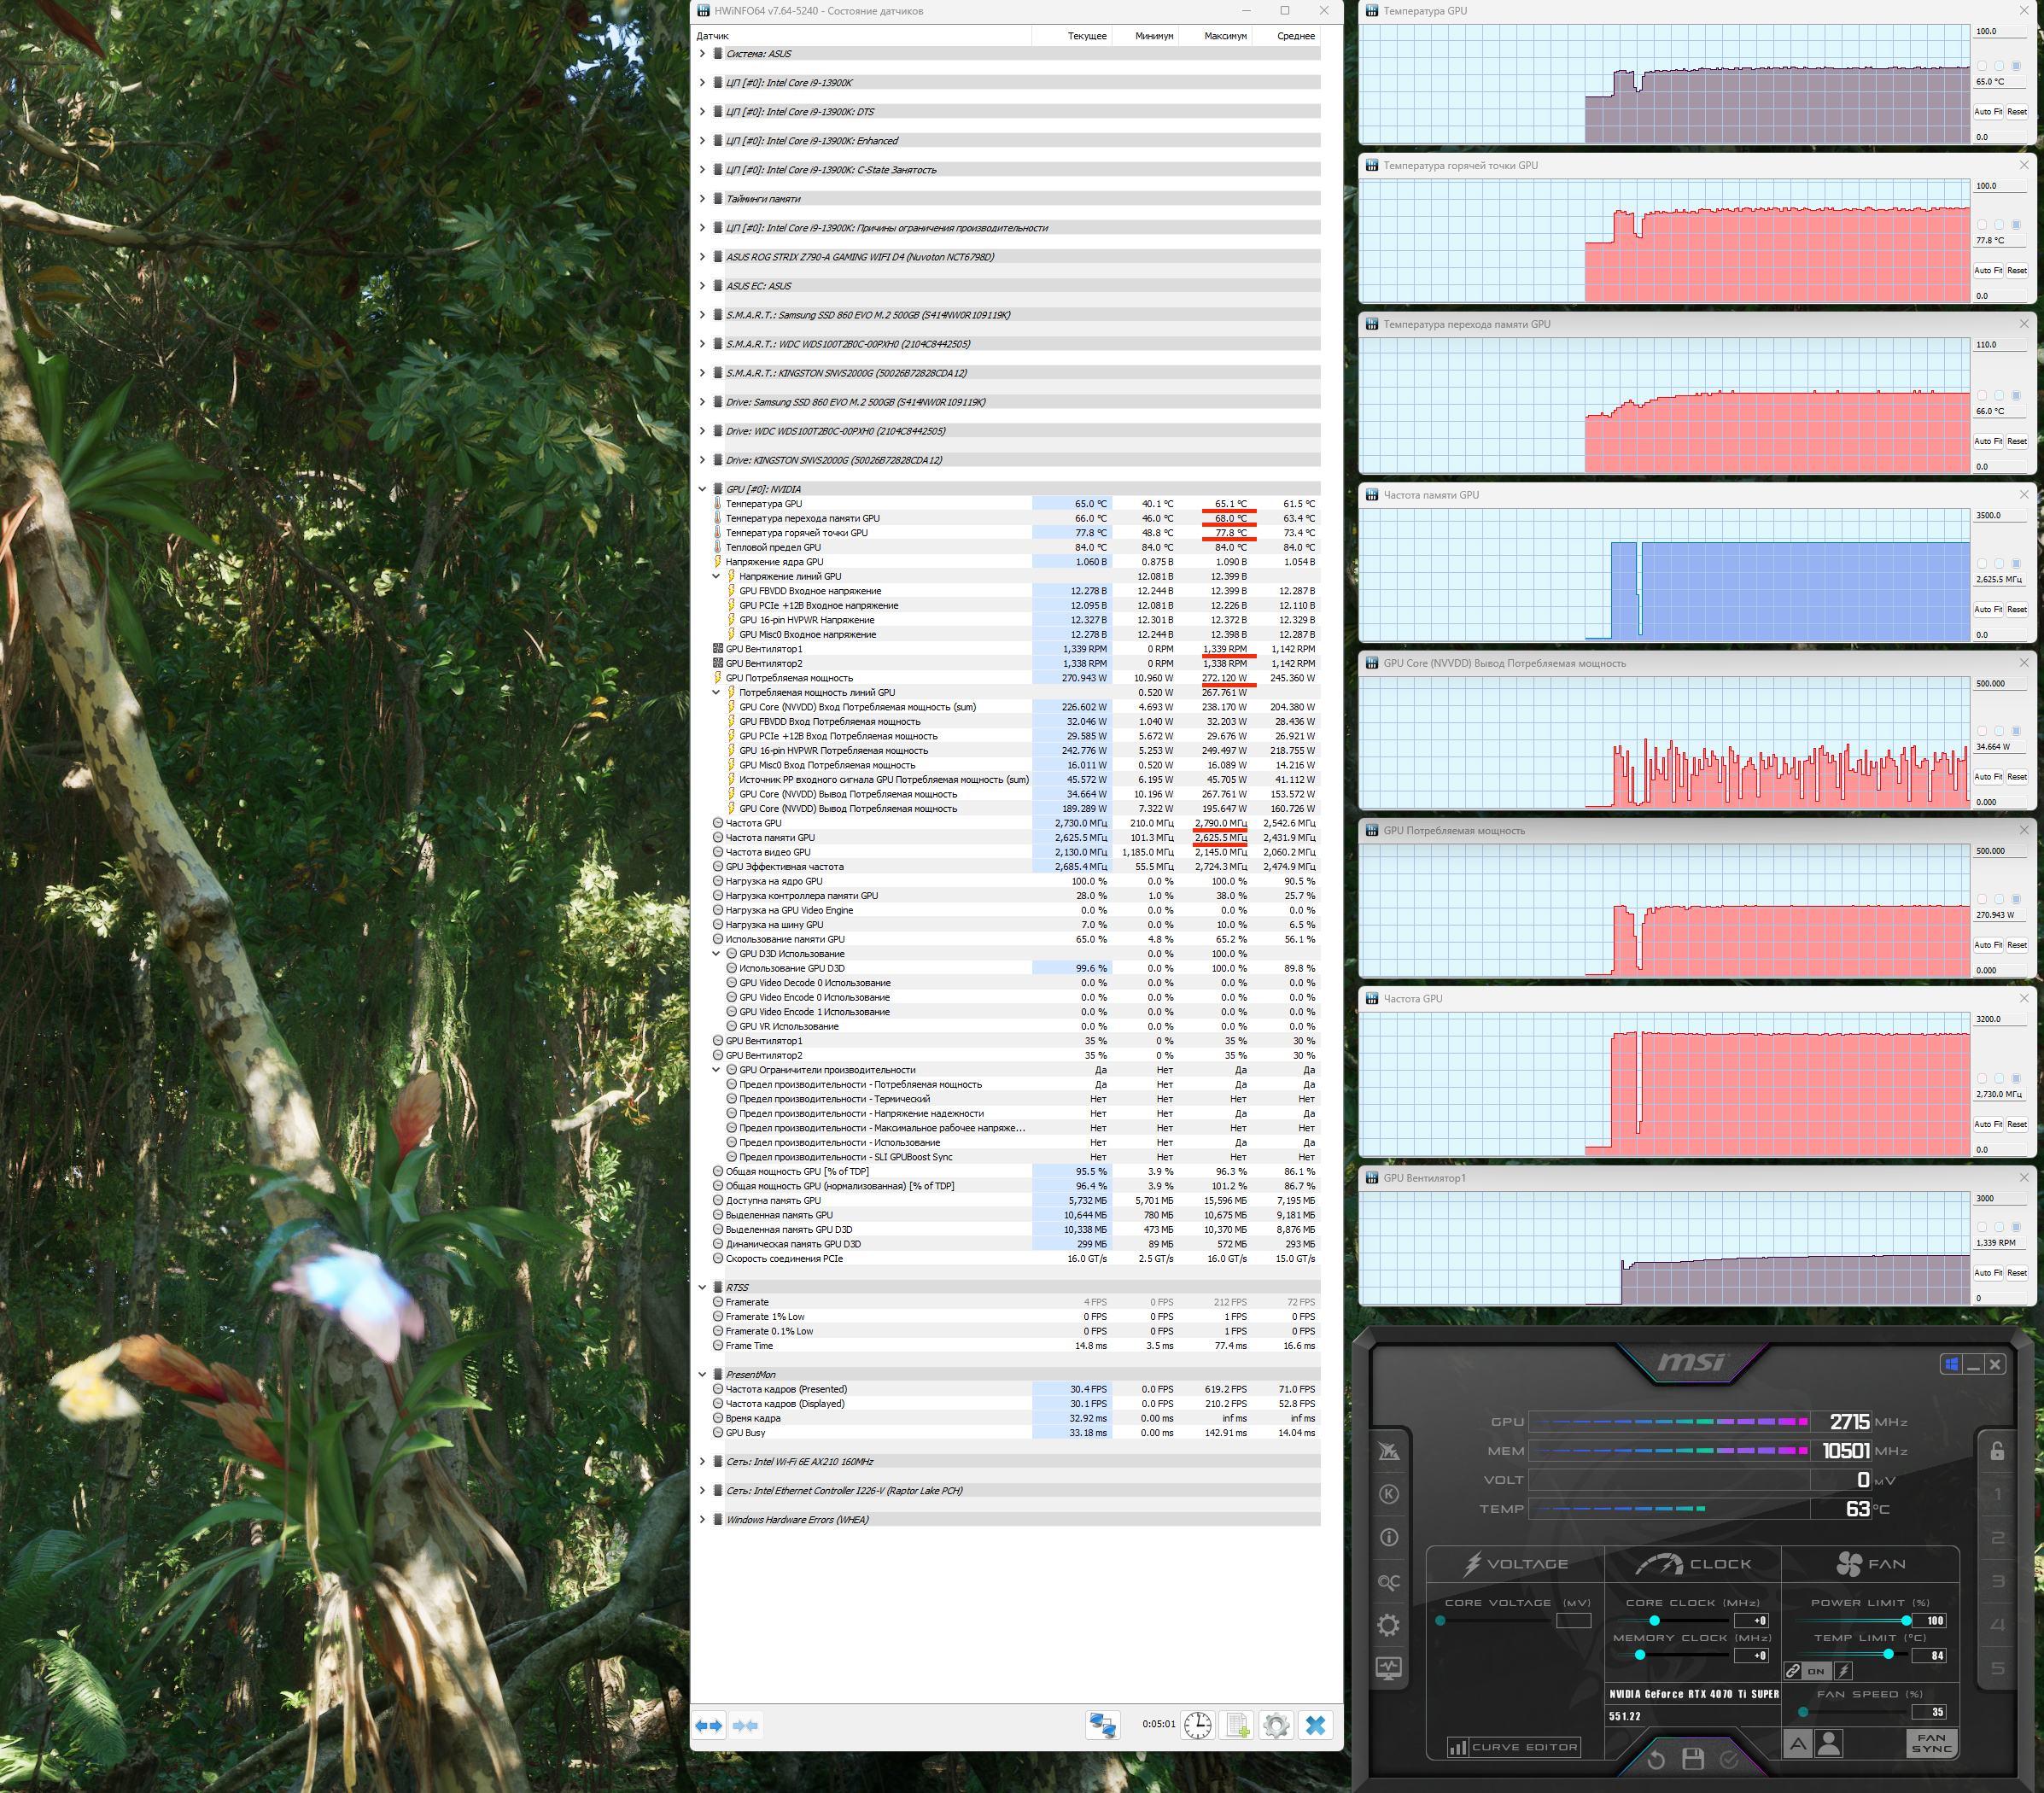
Task: Click the clock reset-timer icon in HWiNFO
Action: [x=1197, y=1725]
